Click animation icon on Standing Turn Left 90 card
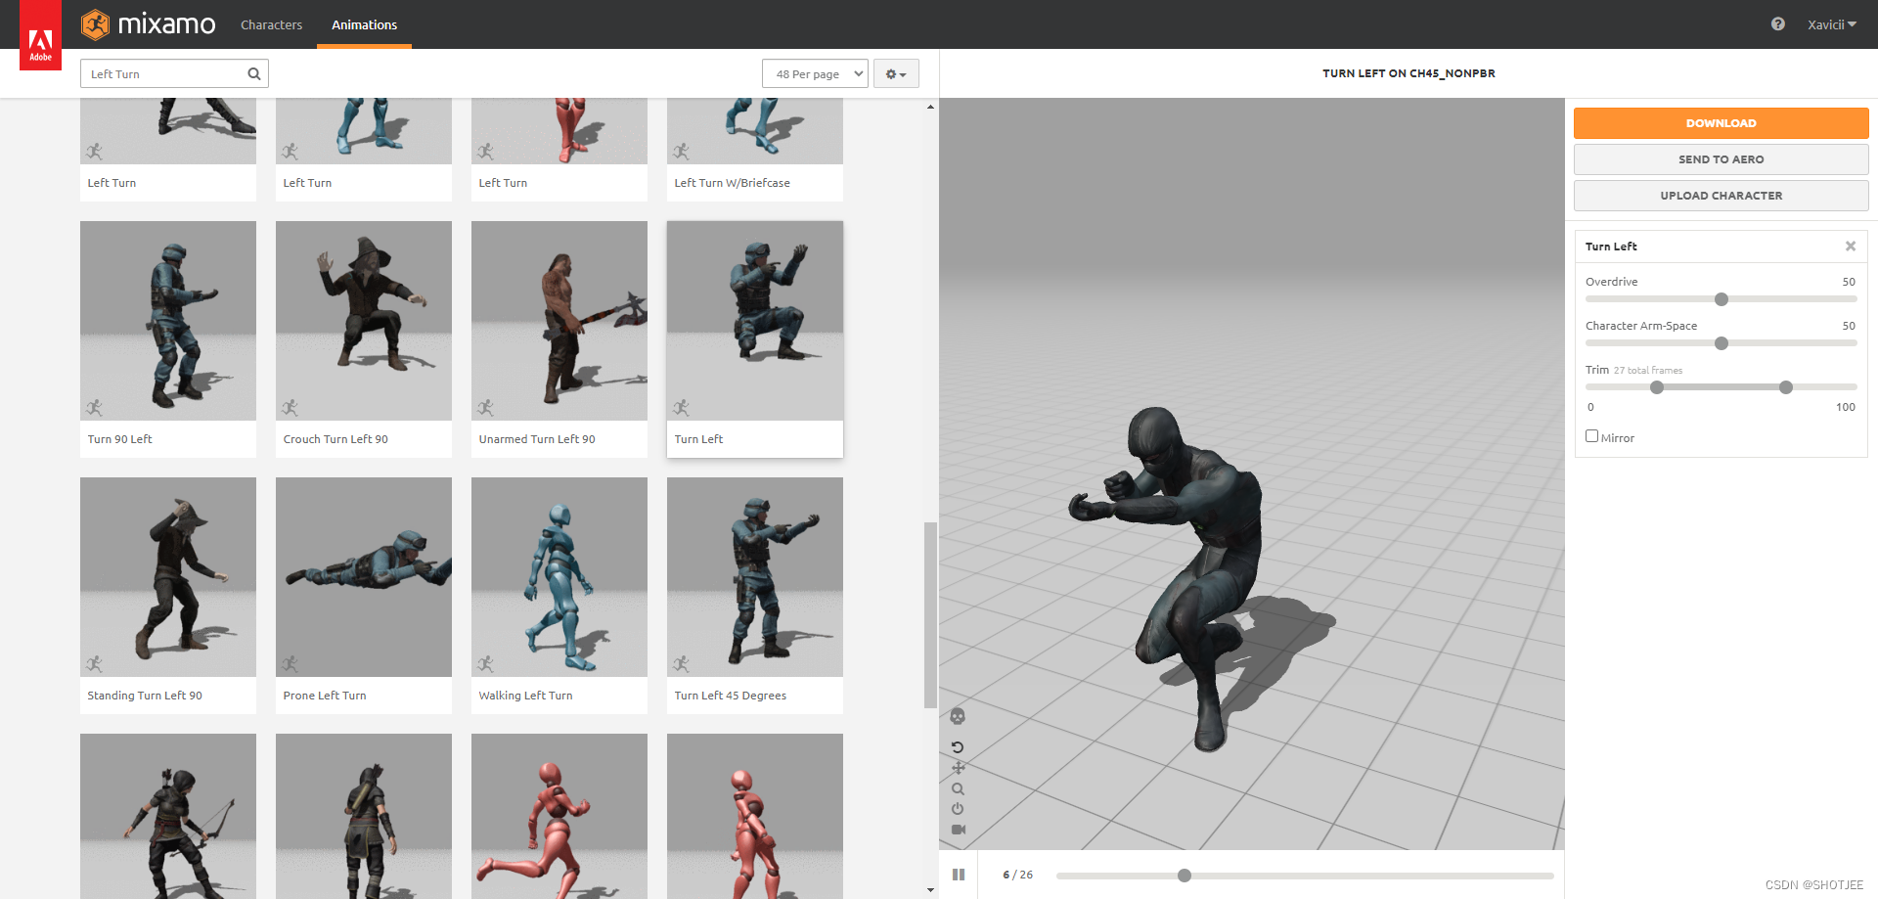This screenshot has height=899, width=1878. click(95, 664)
